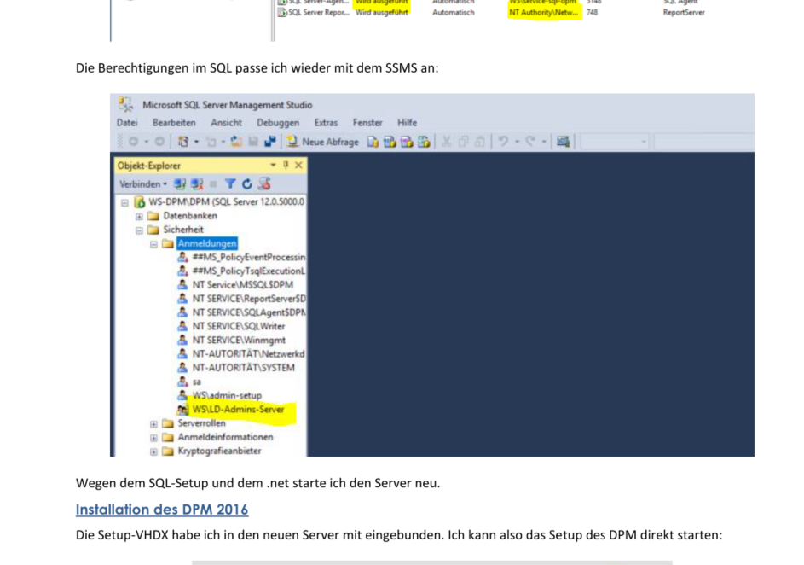Open the Bearbeiten menu
This screenshot has width=804, height=565.
point(174,123)
